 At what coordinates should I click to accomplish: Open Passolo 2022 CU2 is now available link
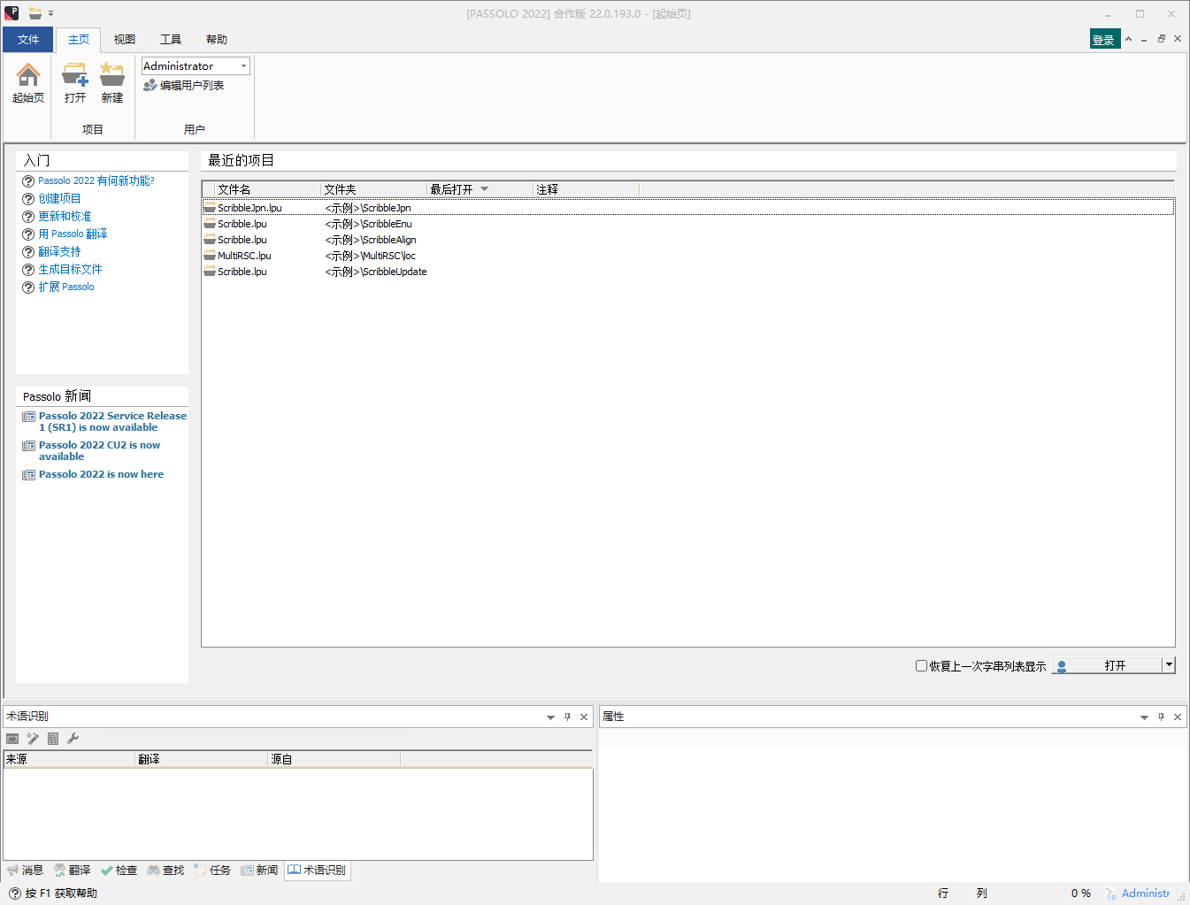click(x=99, y=451)
